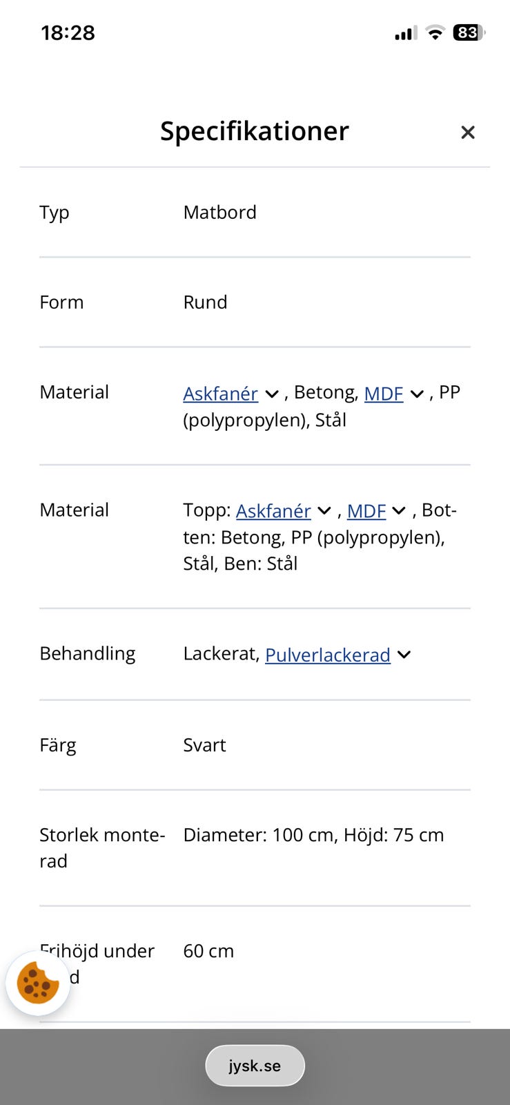Expand chevron after MDF in Topp row
The height and width of the screenshot is (1105, 510).
[x=399, y=512]
